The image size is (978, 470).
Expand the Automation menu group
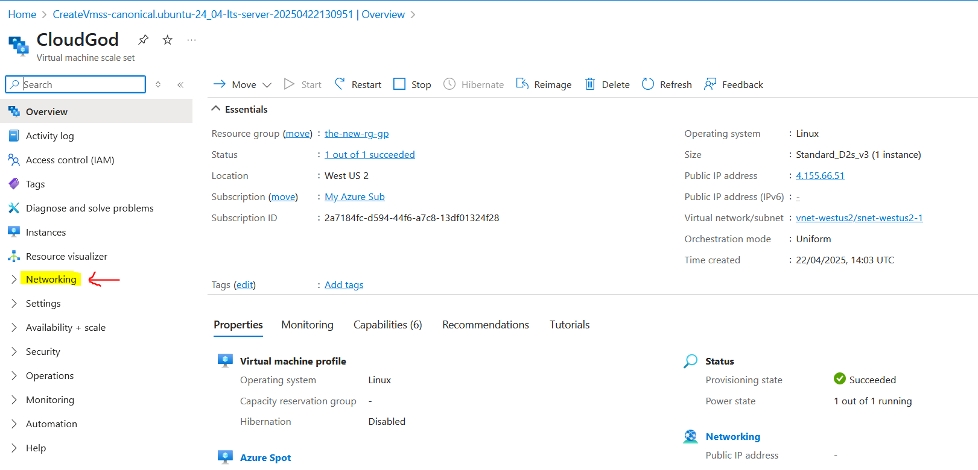[14, 424]
